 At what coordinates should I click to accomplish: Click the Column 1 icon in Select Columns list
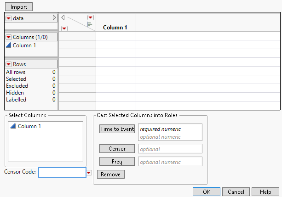coord(13,126)
